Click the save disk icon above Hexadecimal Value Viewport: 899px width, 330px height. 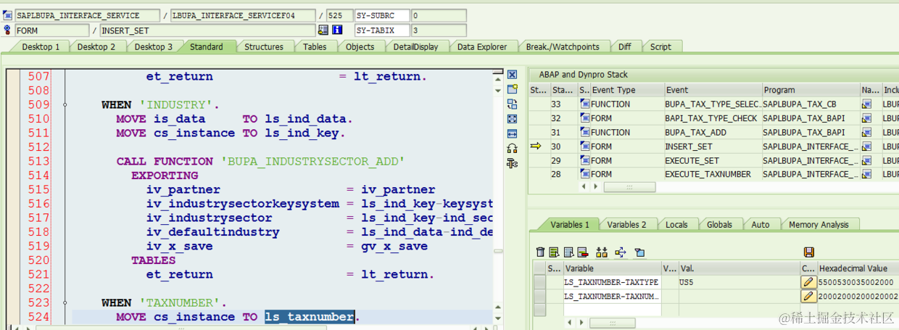point(809,252)
